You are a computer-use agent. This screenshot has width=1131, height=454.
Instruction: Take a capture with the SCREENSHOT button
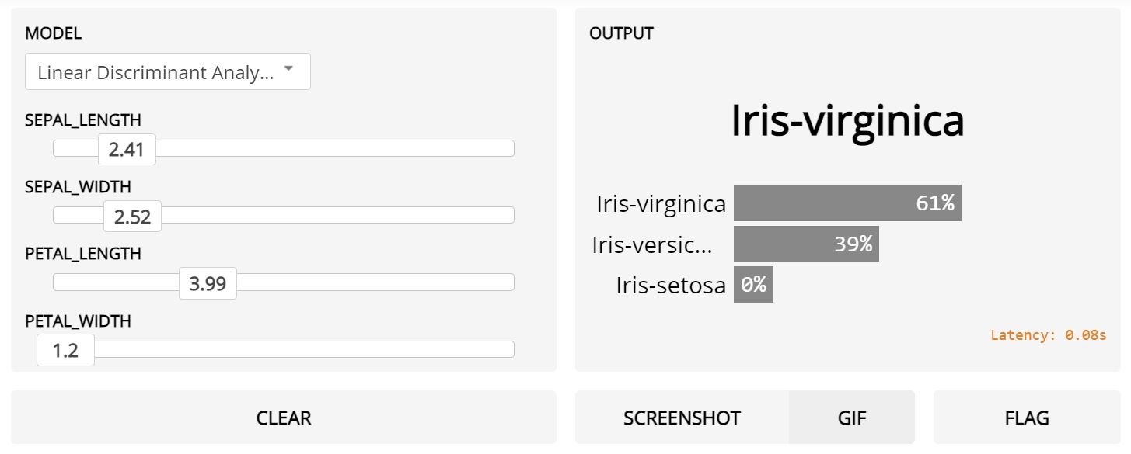(x=682, y=418)
